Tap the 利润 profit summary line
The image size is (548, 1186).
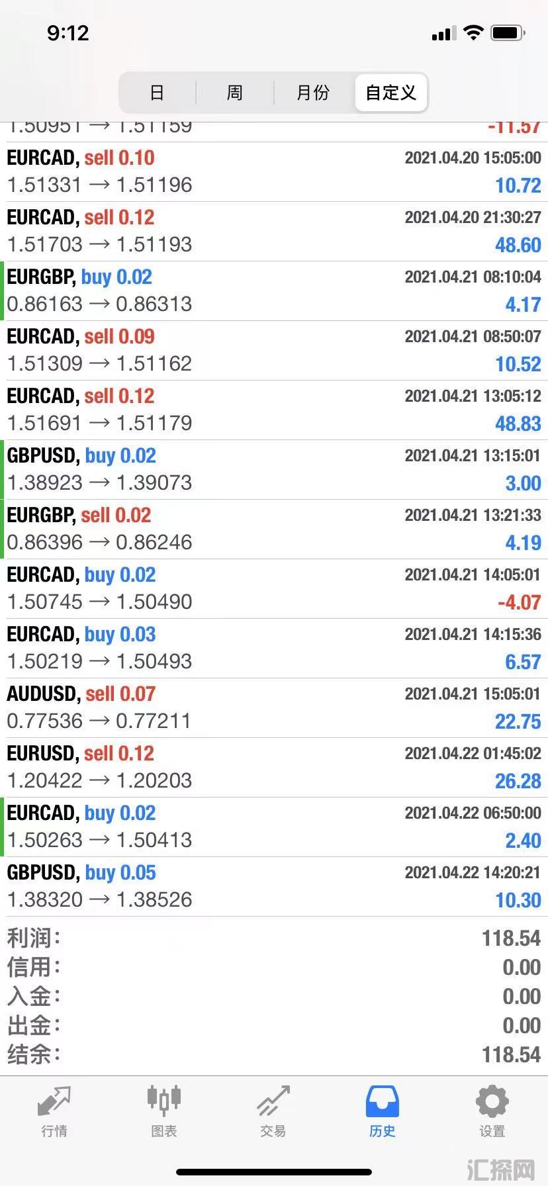click(274, 938)
